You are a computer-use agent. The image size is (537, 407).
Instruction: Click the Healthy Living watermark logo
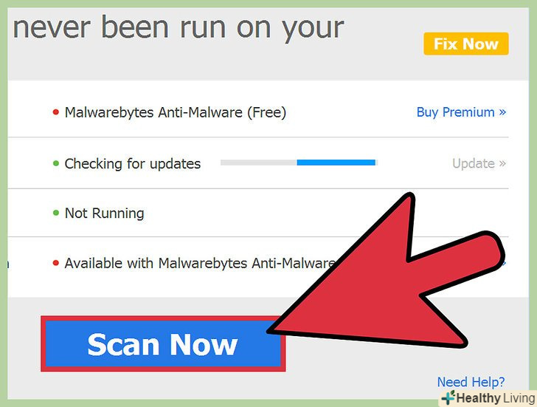(489, 398)
